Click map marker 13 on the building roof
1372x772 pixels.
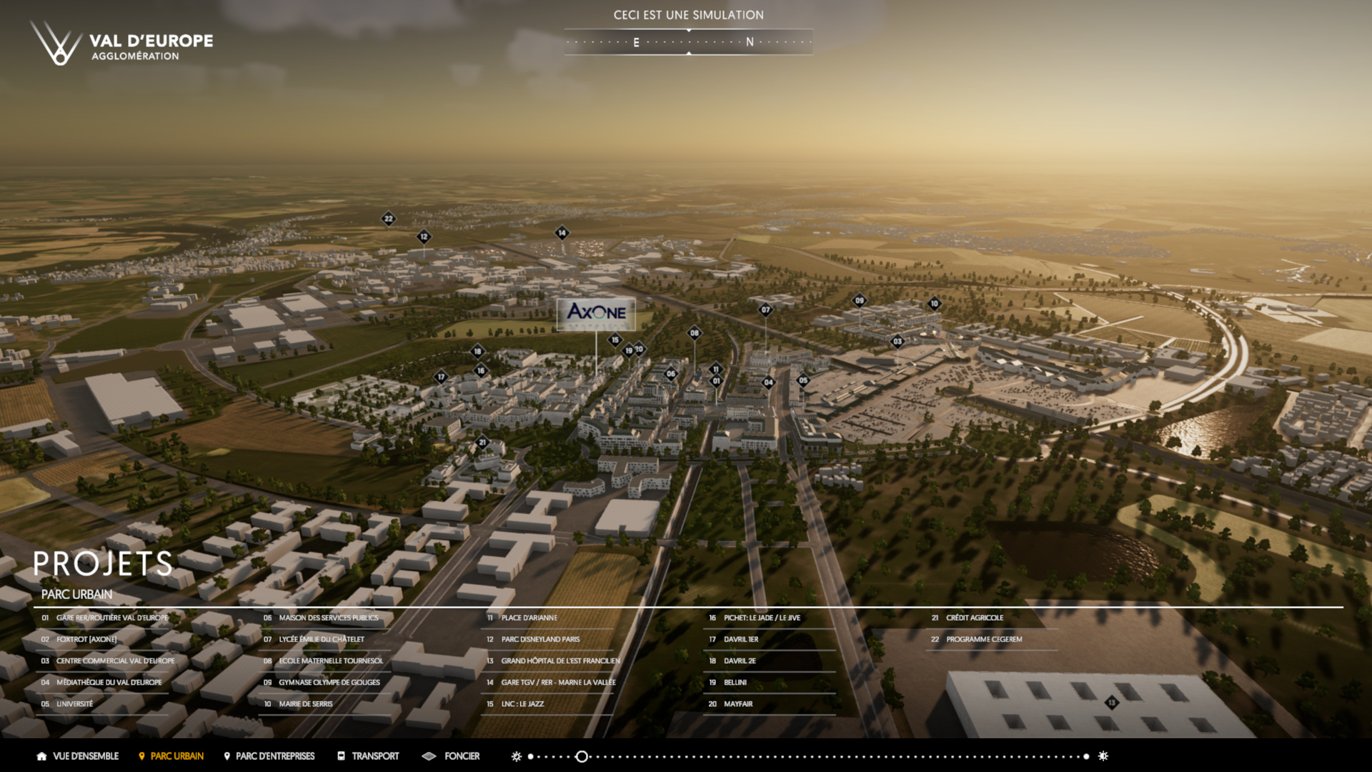(1111, 703)
